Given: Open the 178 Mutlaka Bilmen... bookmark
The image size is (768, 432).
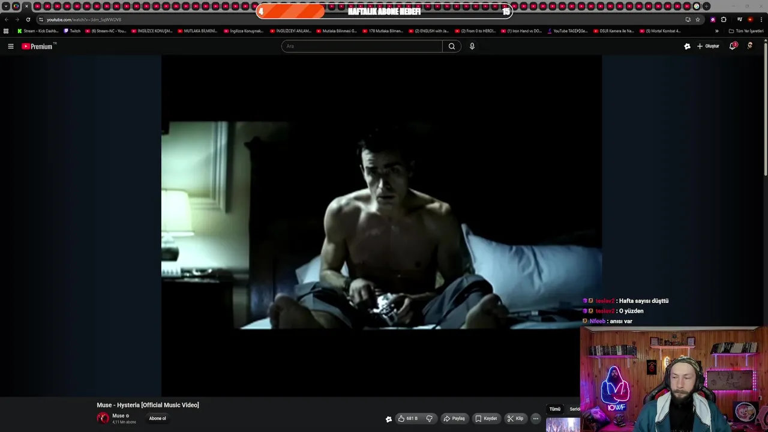Looking at the screenshot, I should pos(383,31).
